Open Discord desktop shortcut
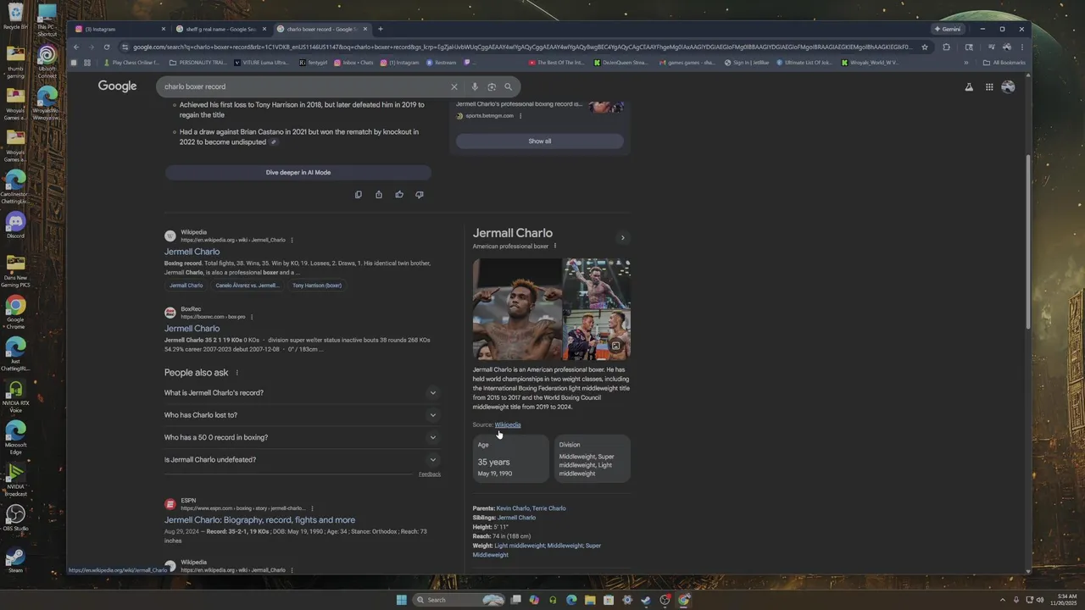Image resolution: width=1085 pixels, height=610 pixels. click(x=15, y=225)
